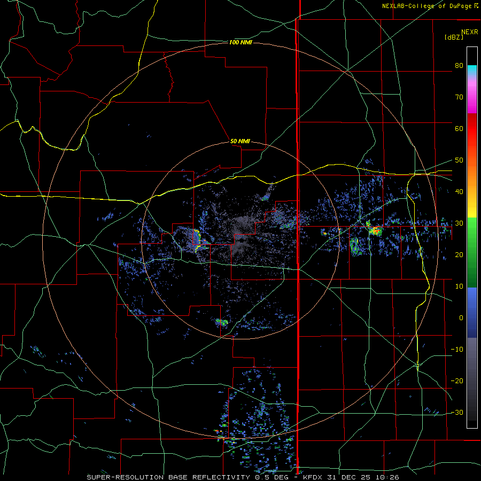481x481 pixels.
Task: Click the -30 dBZ legend value
Action: [457, 413]
